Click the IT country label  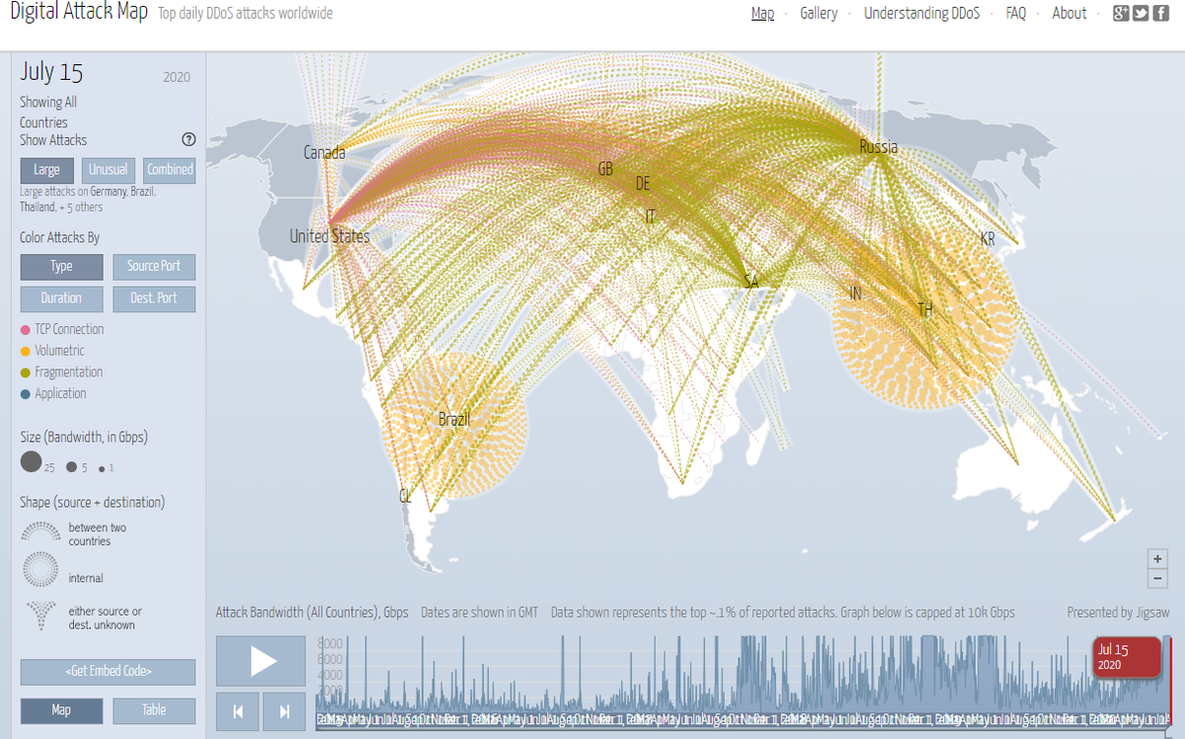[x=650, y=217]
